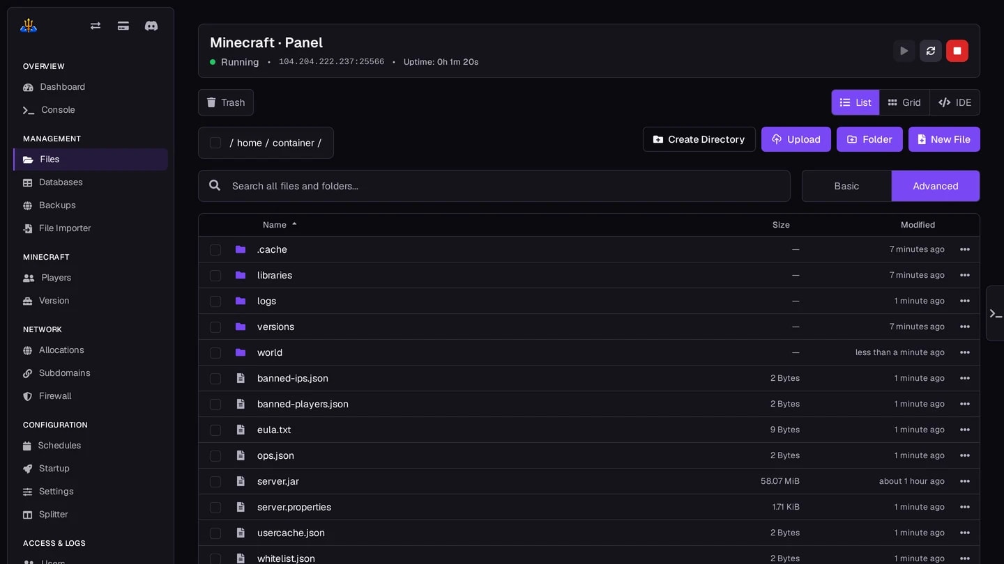Check the world folder checkbox

215,353
